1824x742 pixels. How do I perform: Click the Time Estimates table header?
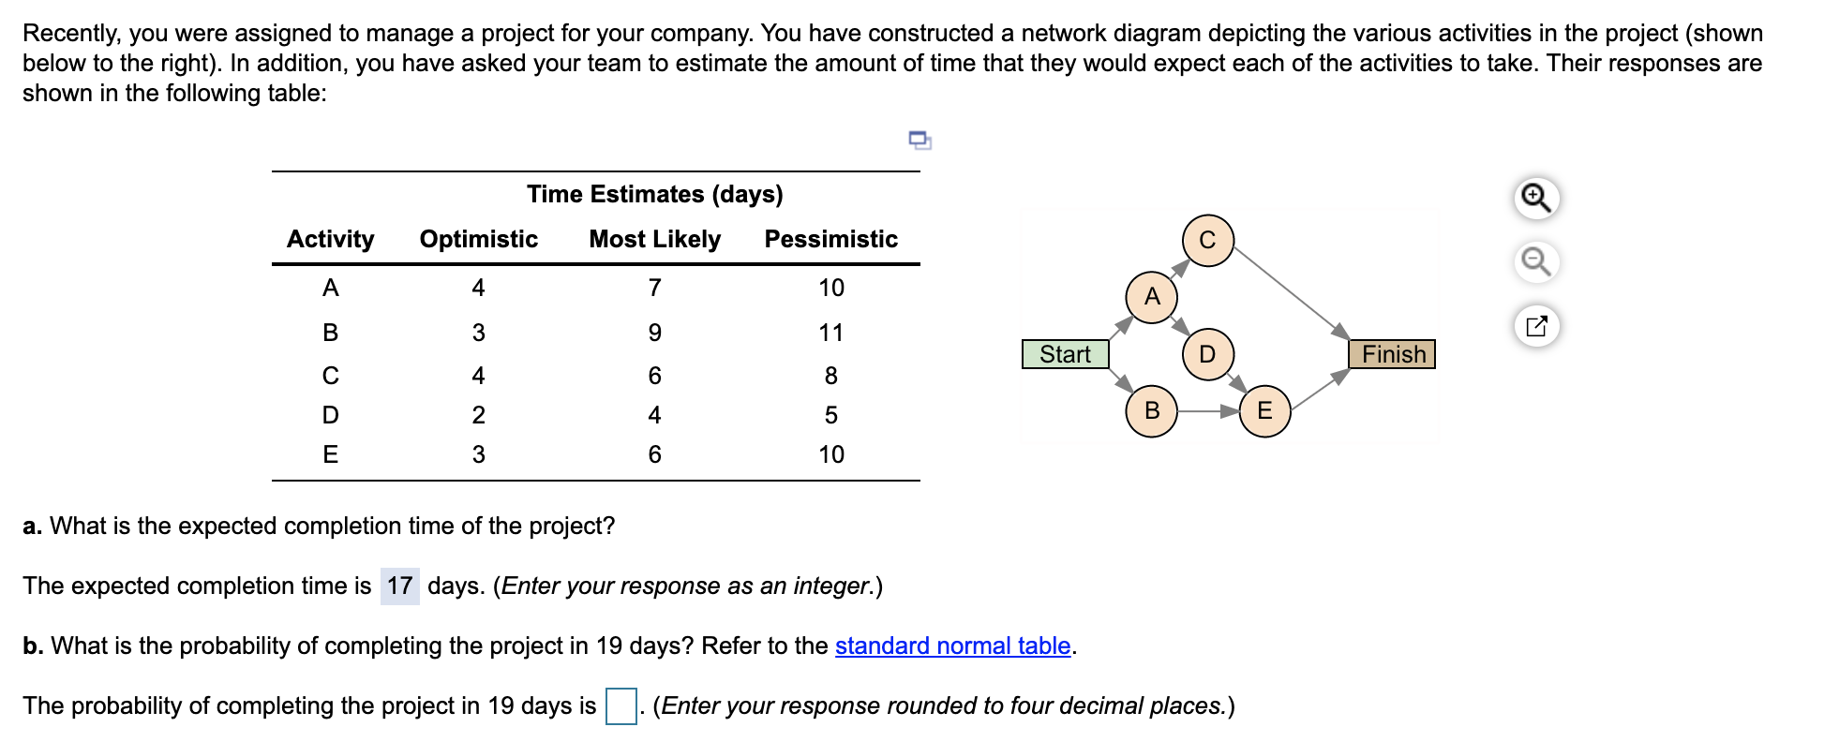click(655, 194)
